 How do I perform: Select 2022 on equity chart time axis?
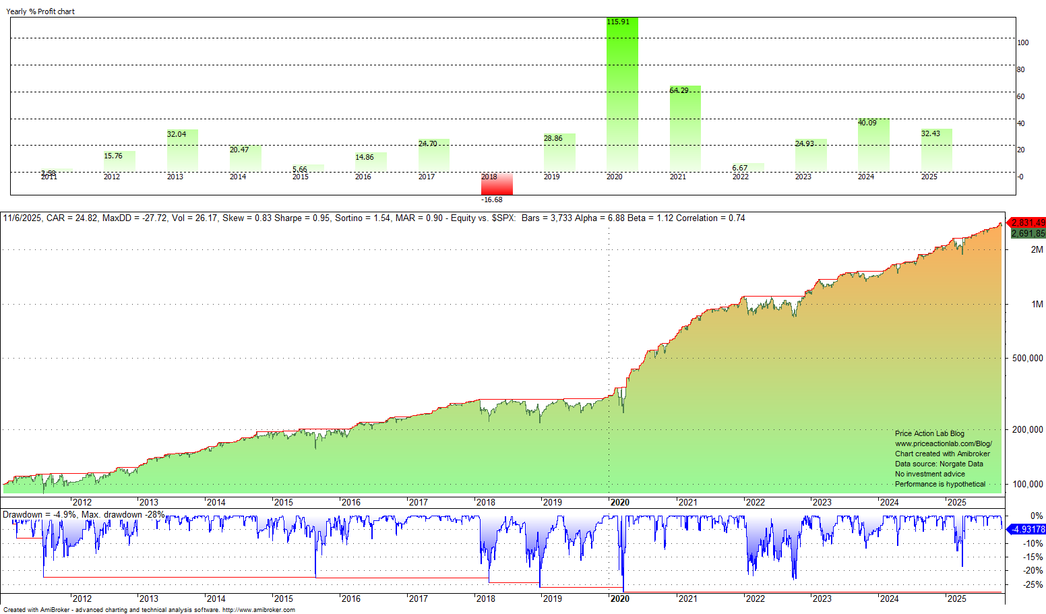pyautogui.click(x=755, y=502)
